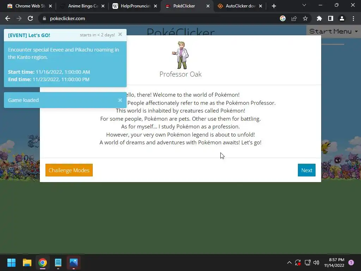Click the Next button in Professor Oak dialog

pos(306,170)
